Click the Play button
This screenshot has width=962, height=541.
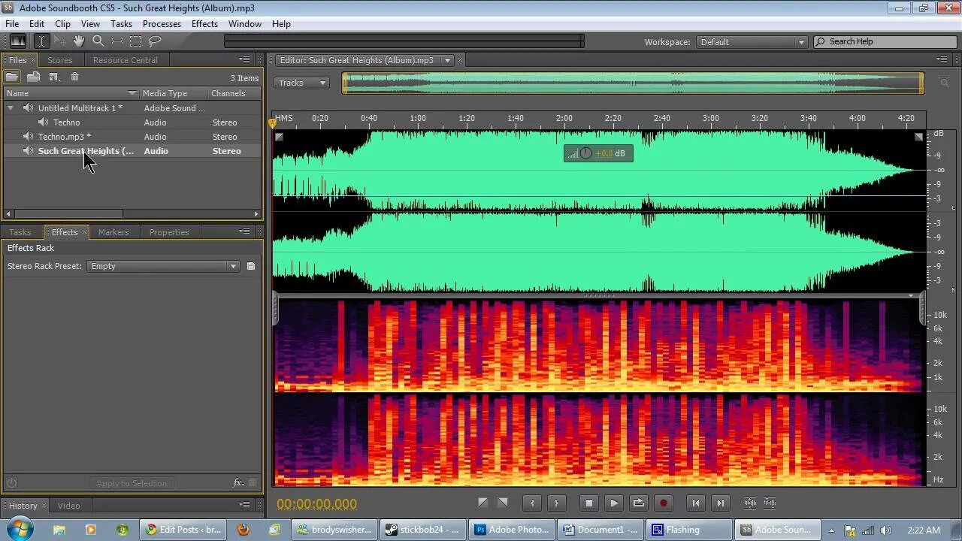click(614, 503)
